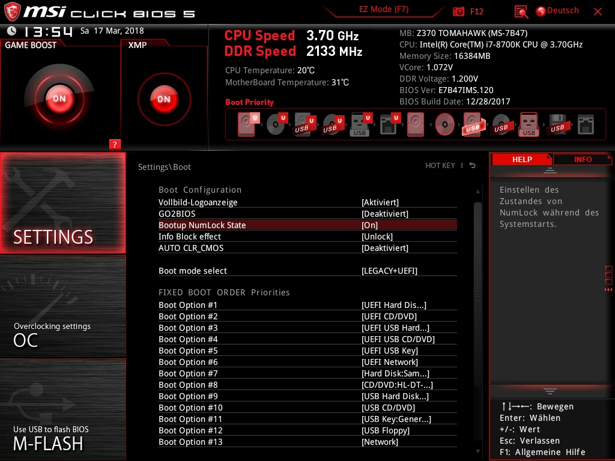Open Game Boost help question mark

tap(115, 144)
